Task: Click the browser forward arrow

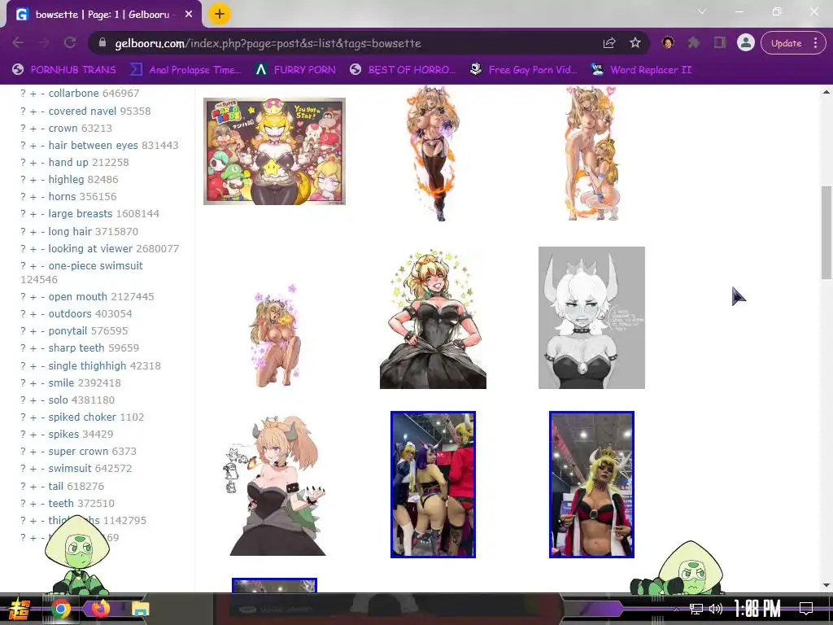Action: [44, 43]
